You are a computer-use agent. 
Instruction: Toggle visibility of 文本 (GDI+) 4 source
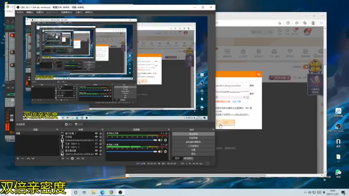point(96,144)
